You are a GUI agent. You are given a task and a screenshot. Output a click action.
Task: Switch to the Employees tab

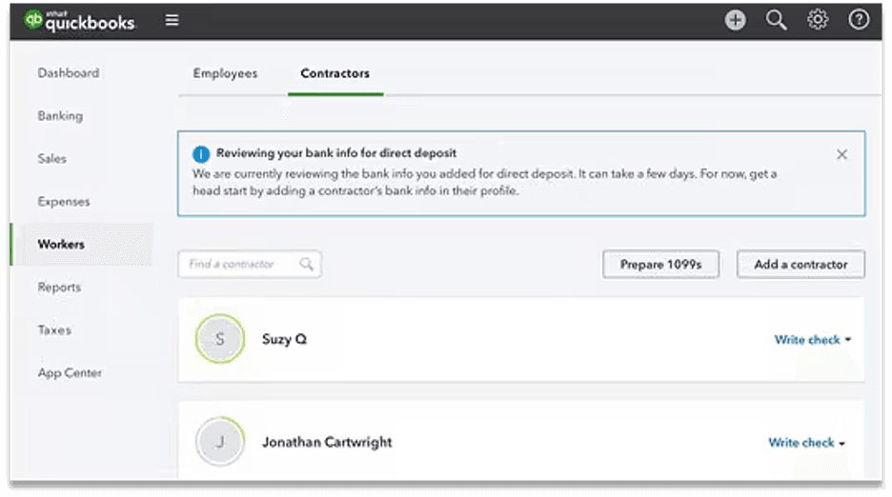(x=225, y=73)
